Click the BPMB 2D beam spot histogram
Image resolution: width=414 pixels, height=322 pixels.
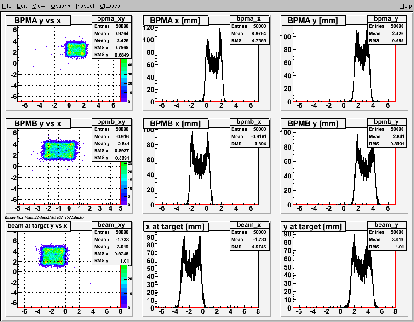[x=59, y=150]
